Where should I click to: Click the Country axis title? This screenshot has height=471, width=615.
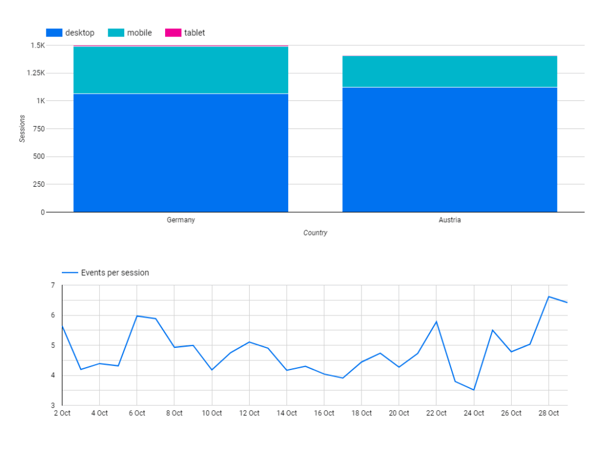[x=315, y=232]
